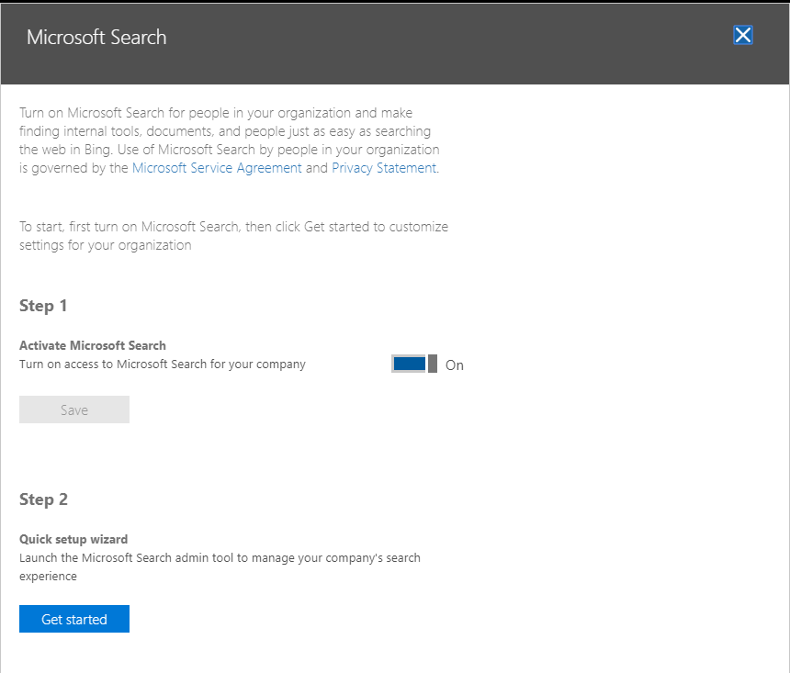Click the Activate Microsoft Search label
This screenshot has height=673, width=790.
pyautogui.click(x=93, y=345)
